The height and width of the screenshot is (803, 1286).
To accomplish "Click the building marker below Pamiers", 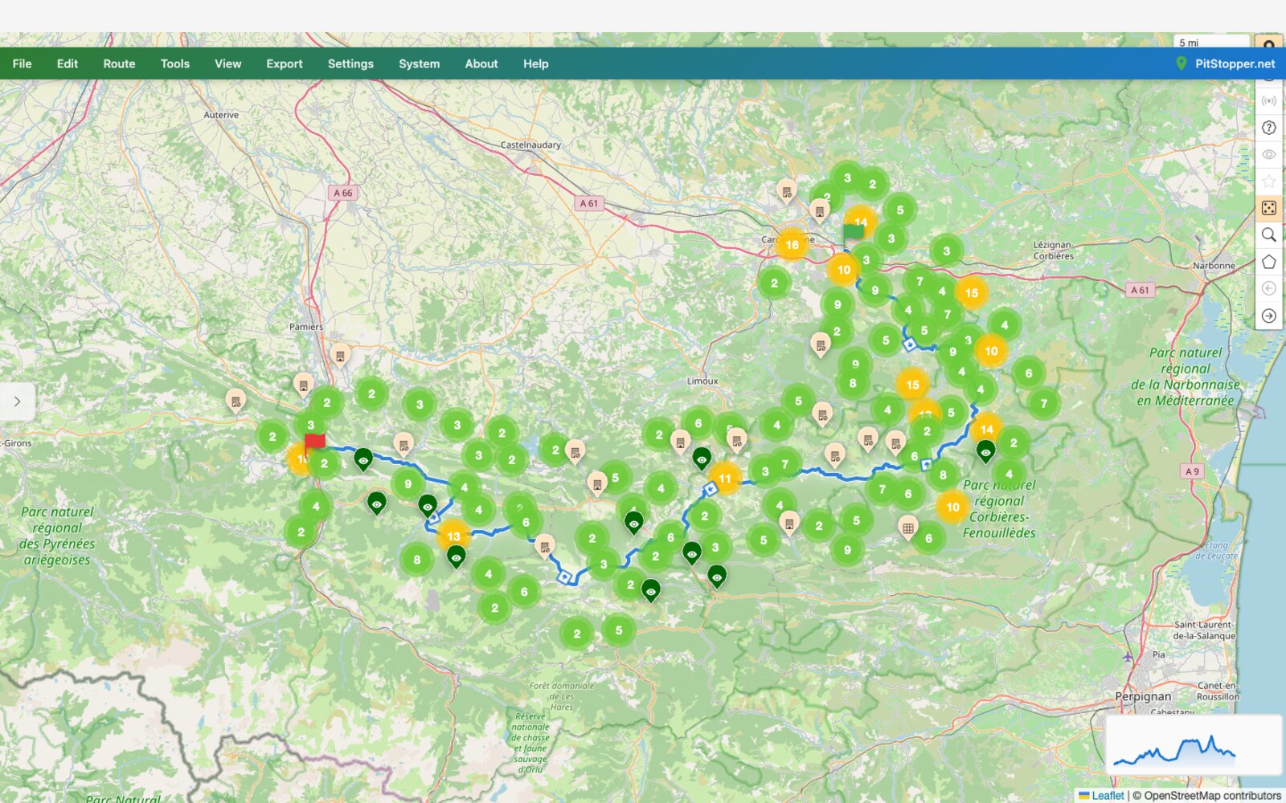I will (x=340, y=355).
